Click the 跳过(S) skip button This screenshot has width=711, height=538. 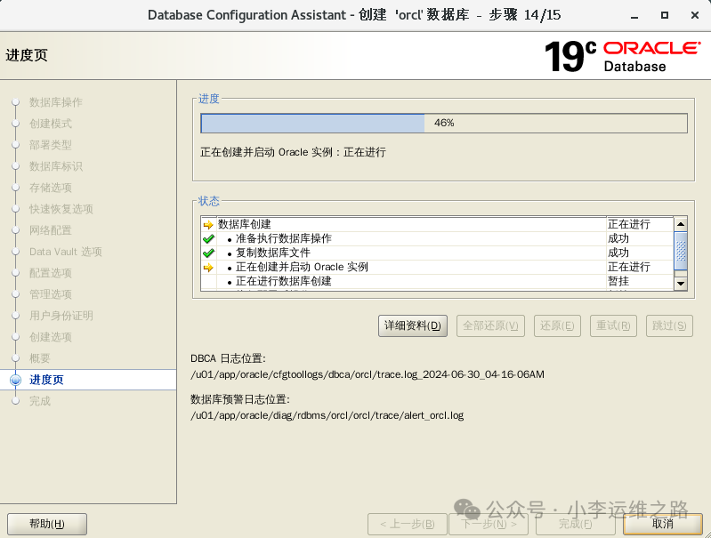[669, 325]
